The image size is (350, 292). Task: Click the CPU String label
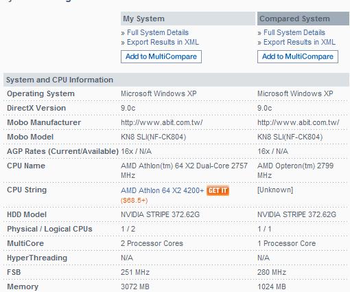coord(27,190)
